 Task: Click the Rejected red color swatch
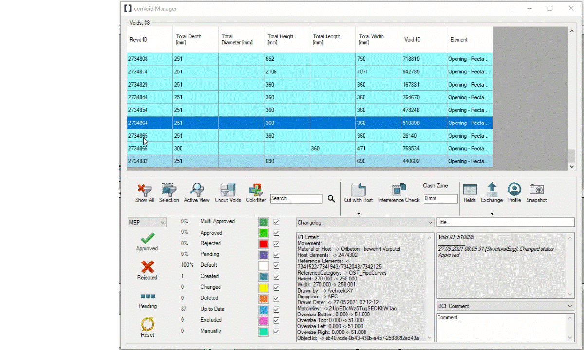coord(263,244)
